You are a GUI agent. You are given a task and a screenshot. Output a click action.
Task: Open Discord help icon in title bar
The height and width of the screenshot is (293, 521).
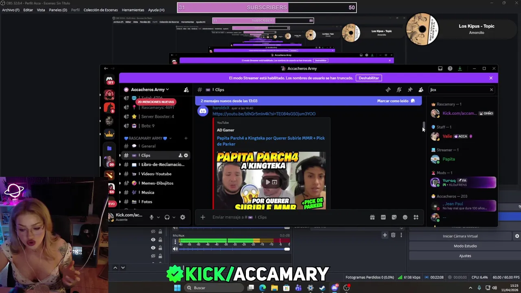coord(450,68)
